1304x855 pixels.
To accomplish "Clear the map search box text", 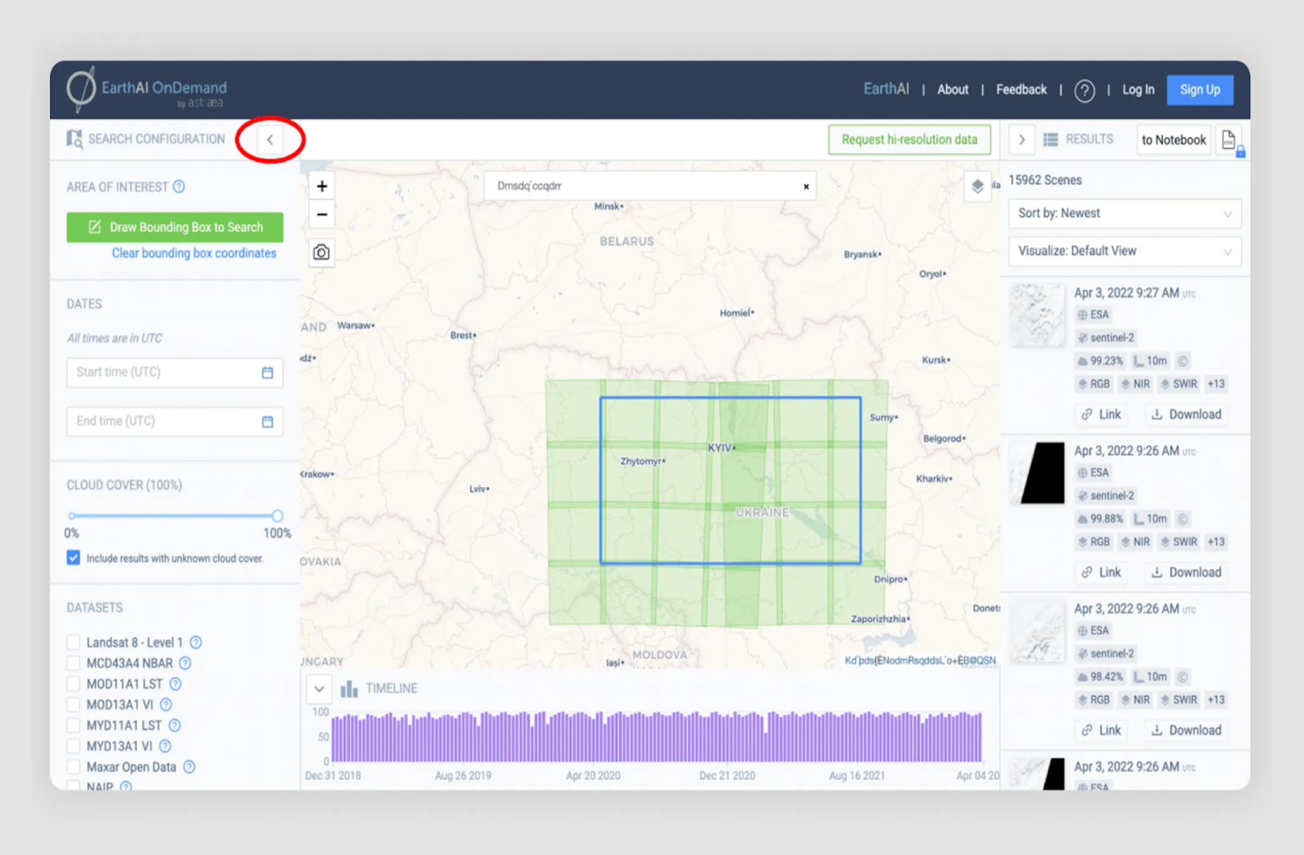I will click(x=806, y=187).
